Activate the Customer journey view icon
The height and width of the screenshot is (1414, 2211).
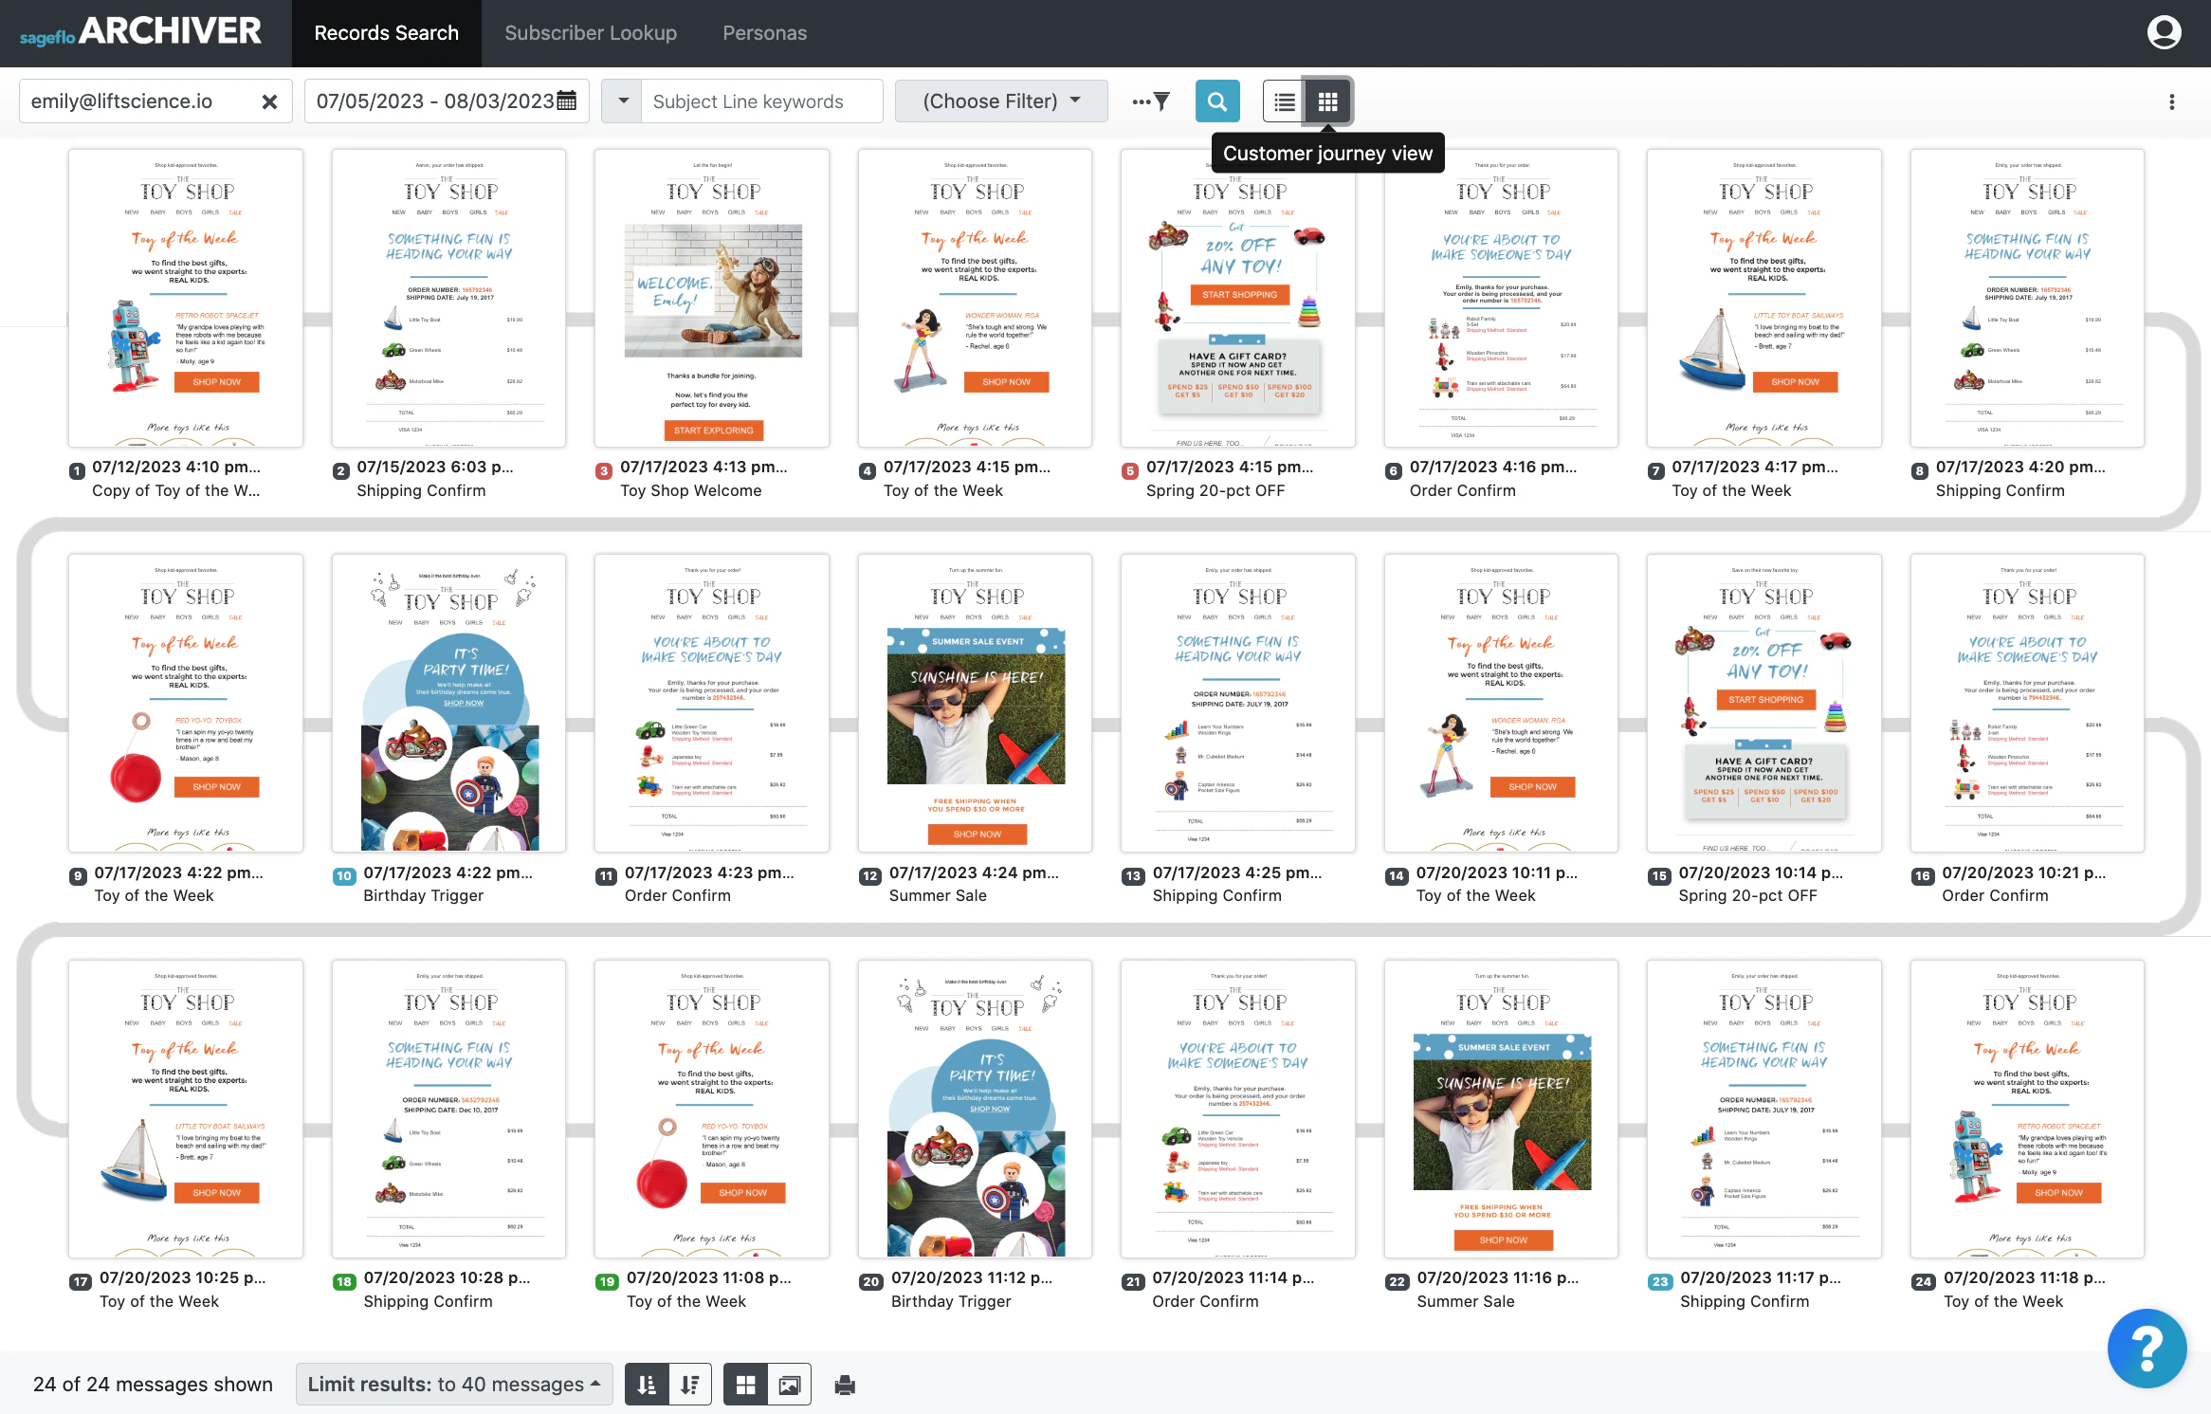tap(1327, 101)
